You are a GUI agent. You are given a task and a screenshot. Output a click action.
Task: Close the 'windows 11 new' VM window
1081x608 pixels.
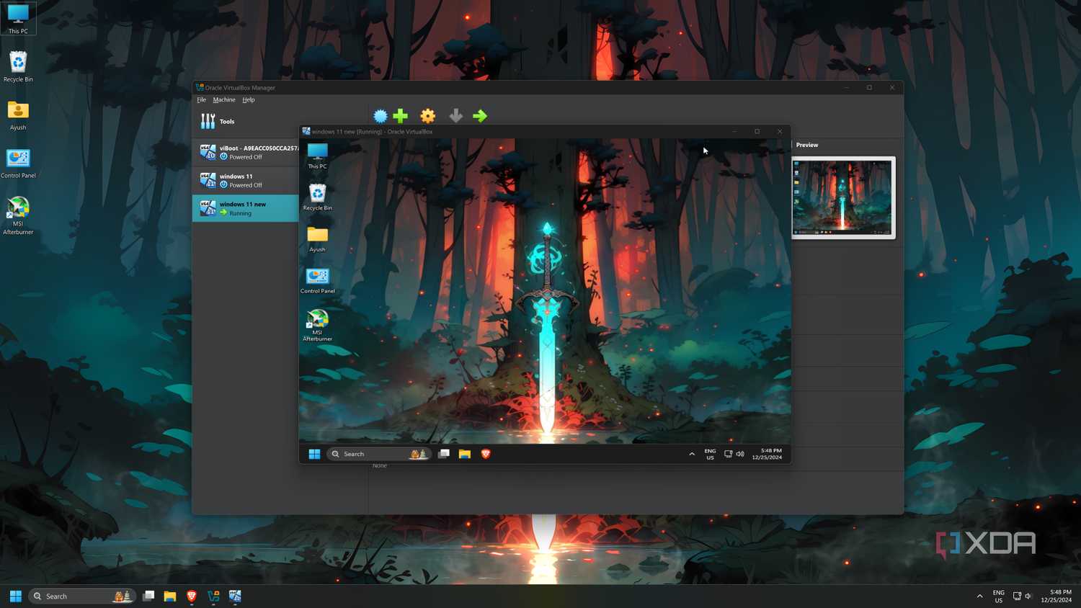pos(780,131)
